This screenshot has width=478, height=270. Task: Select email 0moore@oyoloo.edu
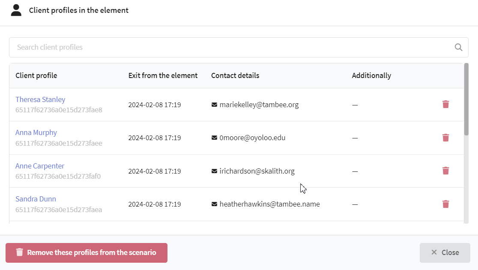(252, 138)
